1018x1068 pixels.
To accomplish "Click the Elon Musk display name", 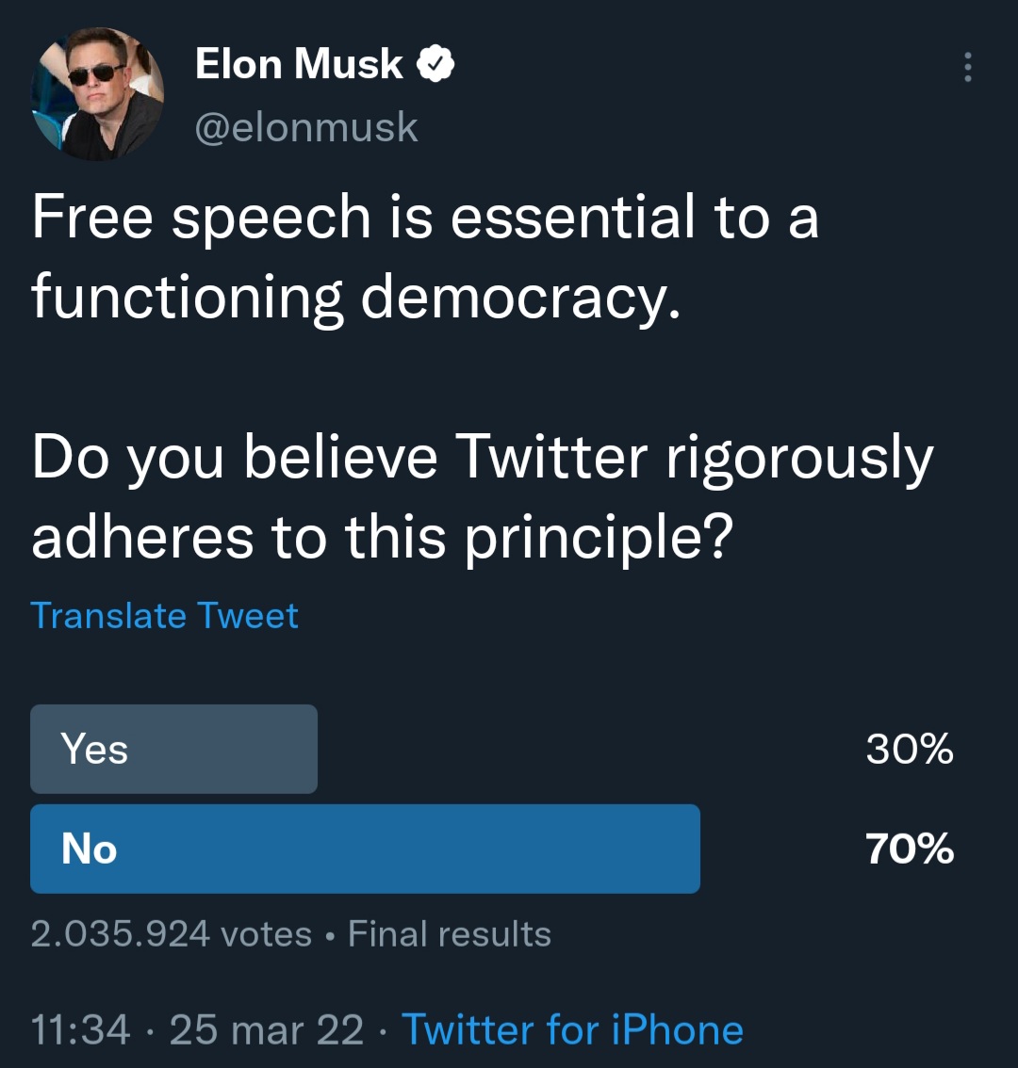I will tap(299, 64).
